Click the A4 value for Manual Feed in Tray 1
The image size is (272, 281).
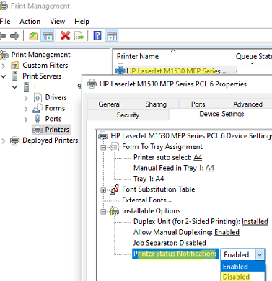click(210, 168)
